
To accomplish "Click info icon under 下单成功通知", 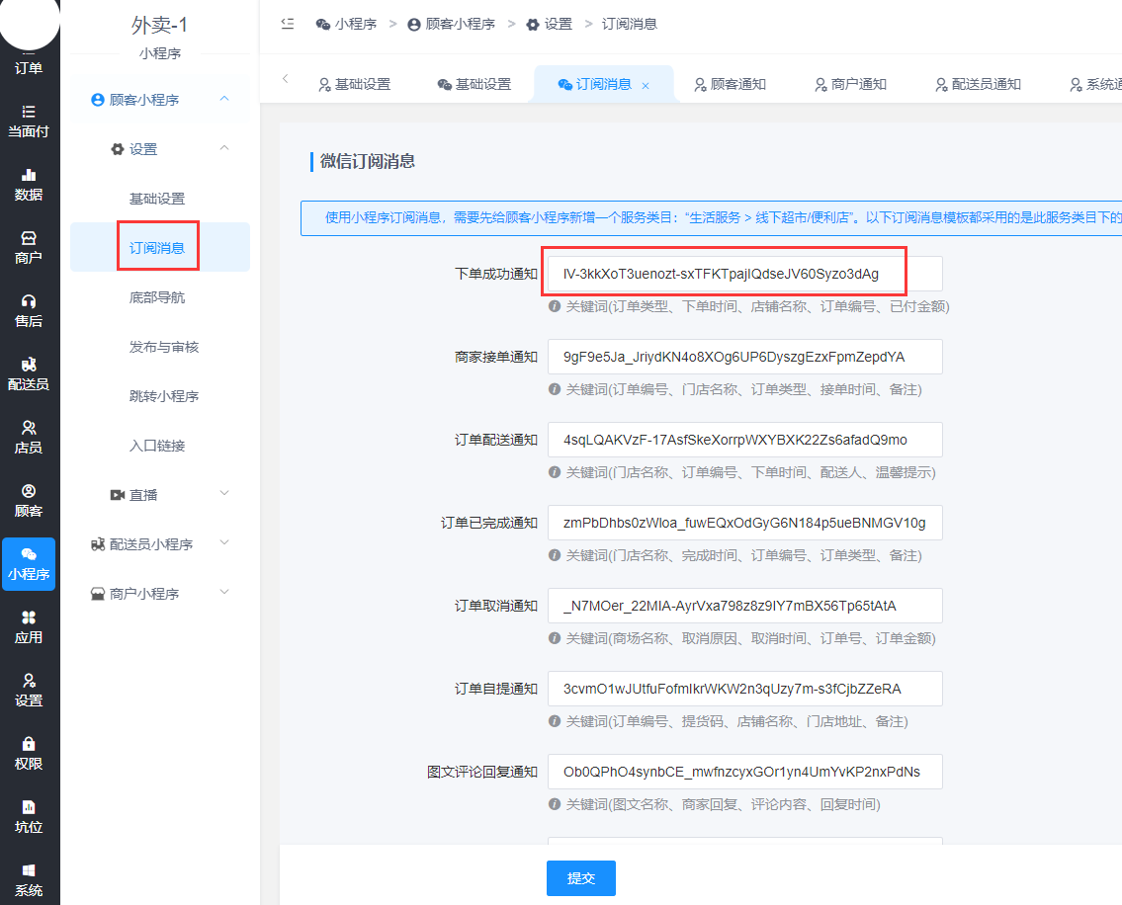I will pyautogui.click(x=554, y=306).
